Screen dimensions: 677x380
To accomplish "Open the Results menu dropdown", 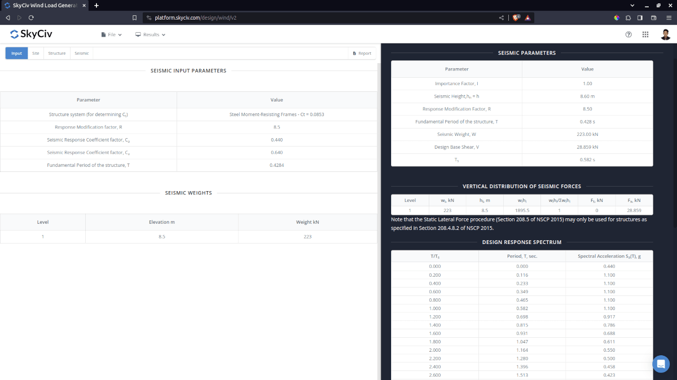I will [x=150, y=34].
